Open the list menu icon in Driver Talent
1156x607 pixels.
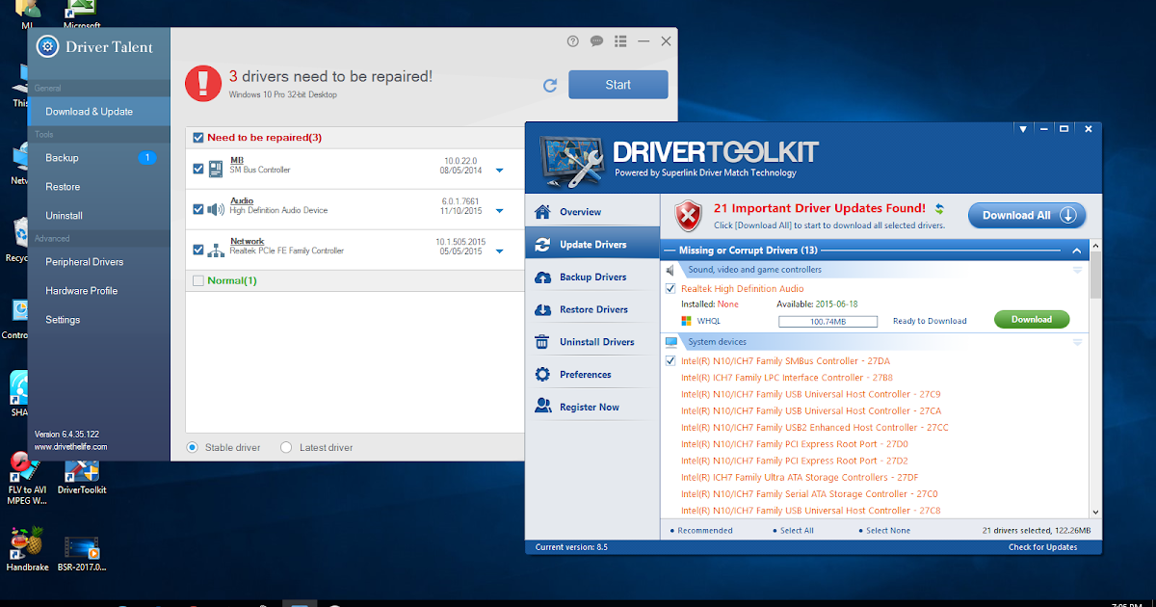pos(621,41)
